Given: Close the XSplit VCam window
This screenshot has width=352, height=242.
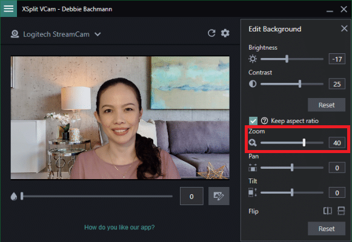Looking at the screenshot, I should [344, 9].
